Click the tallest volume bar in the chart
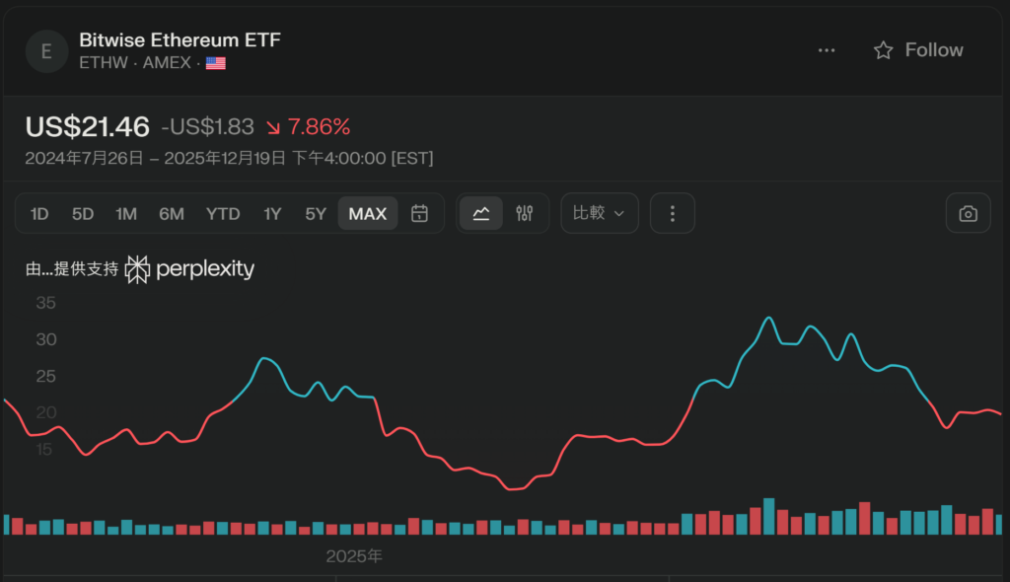 click(768, 517)
